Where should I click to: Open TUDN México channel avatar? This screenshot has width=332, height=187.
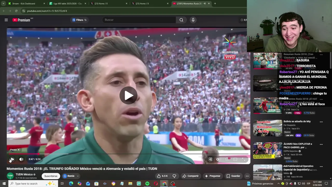click(x=10, y=176)
